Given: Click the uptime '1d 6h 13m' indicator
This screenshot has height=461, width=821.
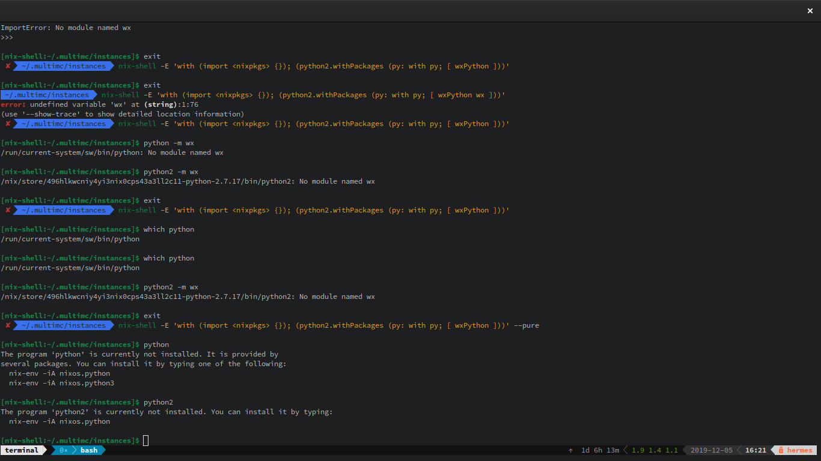Looking at the screenshot, I should tap(599, 450).
